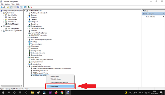Select Software components category

(38, 53)
